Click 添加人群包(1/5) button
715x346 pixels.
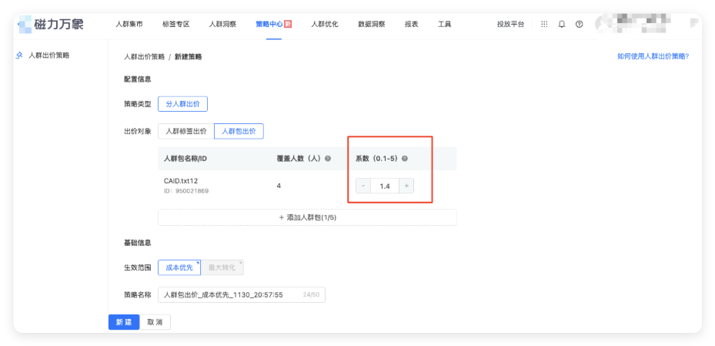pos(307,217)
